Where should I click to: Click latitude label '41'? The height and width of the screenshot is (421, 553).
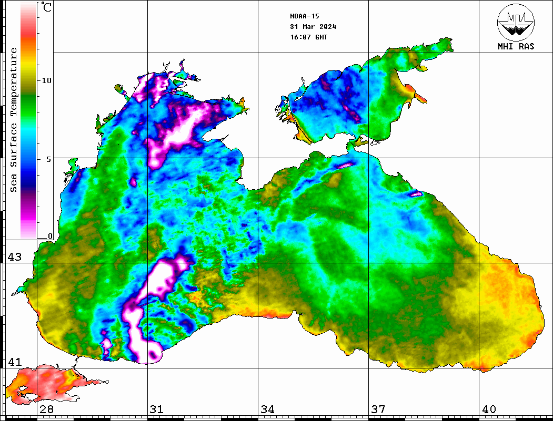tap(15, 362)
